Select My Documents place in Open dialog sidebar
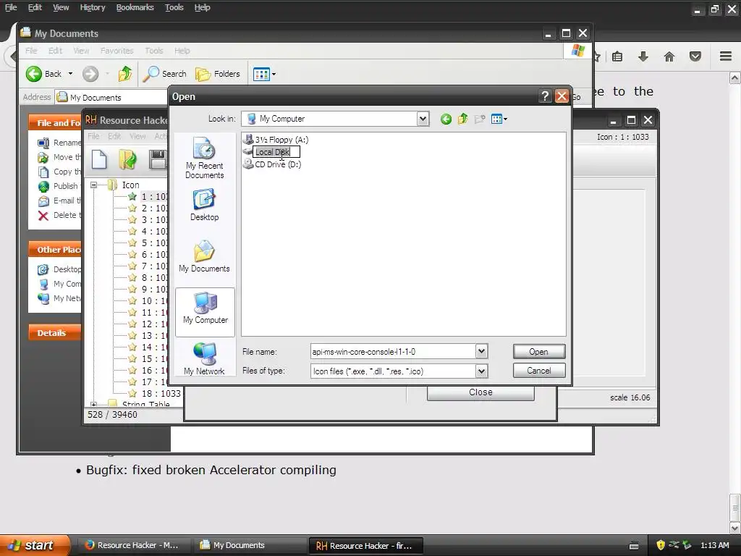 (x=205, y=256)
